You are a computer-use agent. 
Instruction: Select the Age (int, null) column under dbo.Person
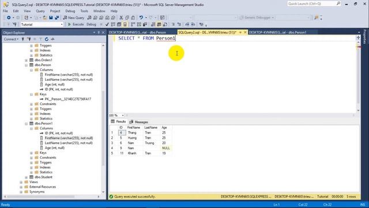pyautogui.click(x=55, y=84)
